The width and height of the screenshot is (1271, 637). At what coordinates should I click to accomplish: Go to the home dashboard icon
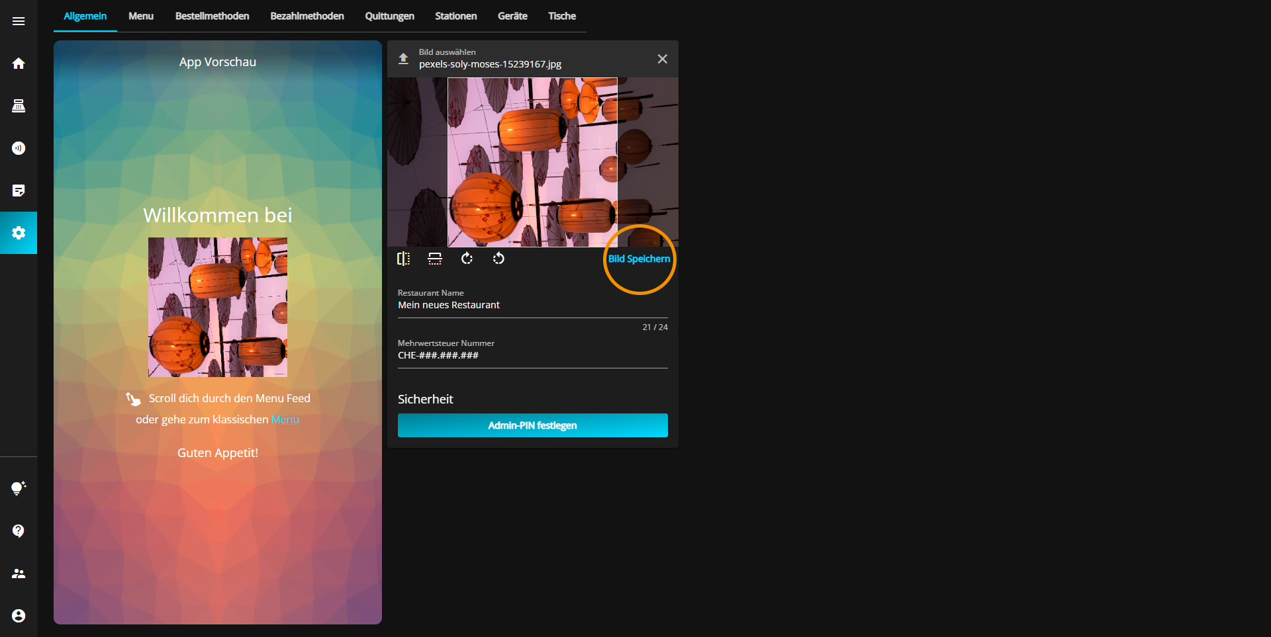[19, 64]
